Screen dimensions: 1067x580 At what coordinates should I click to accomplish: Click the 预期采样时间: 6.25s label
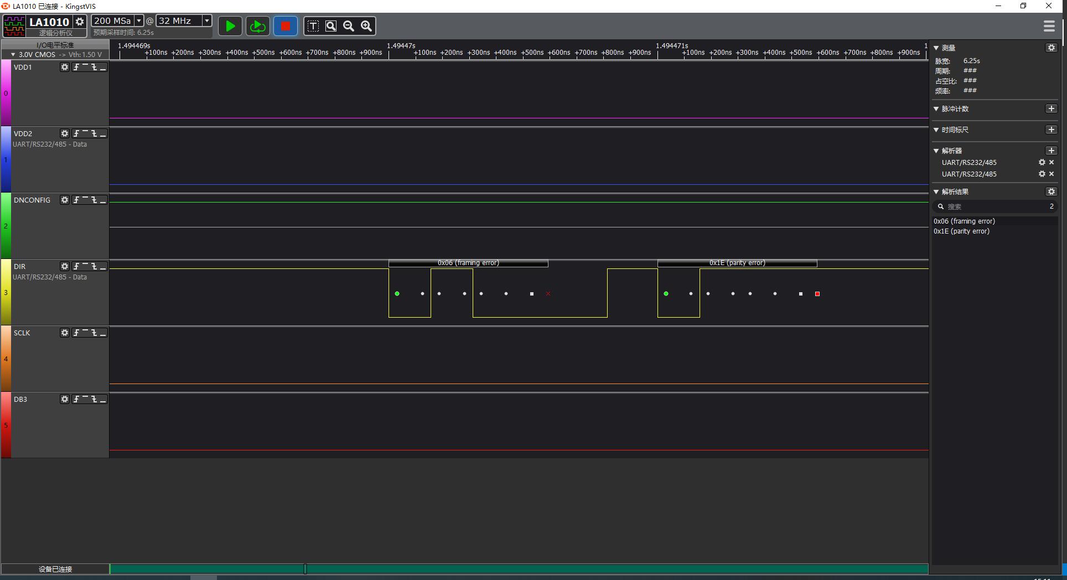[123, 33]
